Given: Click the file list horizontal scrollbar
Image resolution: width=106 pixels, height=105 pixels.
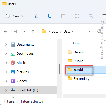Looking at the screenshot, I should point(81,96).
